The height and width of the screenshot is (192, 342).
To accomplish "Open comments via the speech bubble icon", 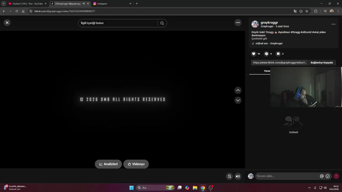I will (x=266, y=54).
